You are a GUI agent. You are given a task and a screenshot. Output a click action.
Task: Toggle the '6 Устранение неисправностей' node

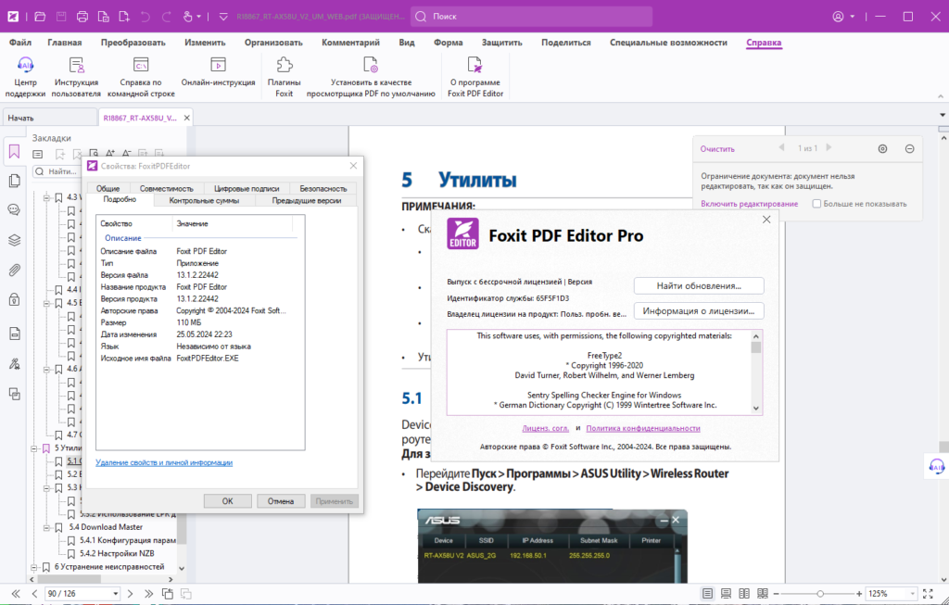point(34,568)
